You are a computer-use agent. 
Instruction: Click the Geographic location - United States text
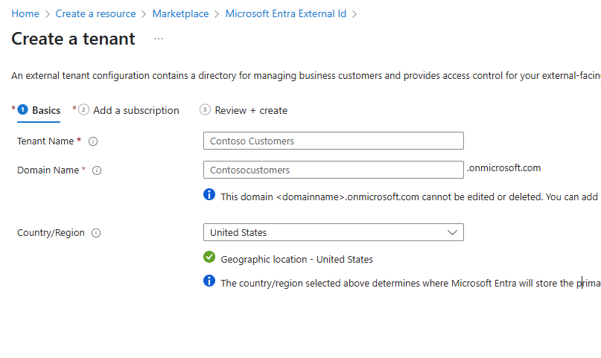pyautogui.click(x=296, y=259)
